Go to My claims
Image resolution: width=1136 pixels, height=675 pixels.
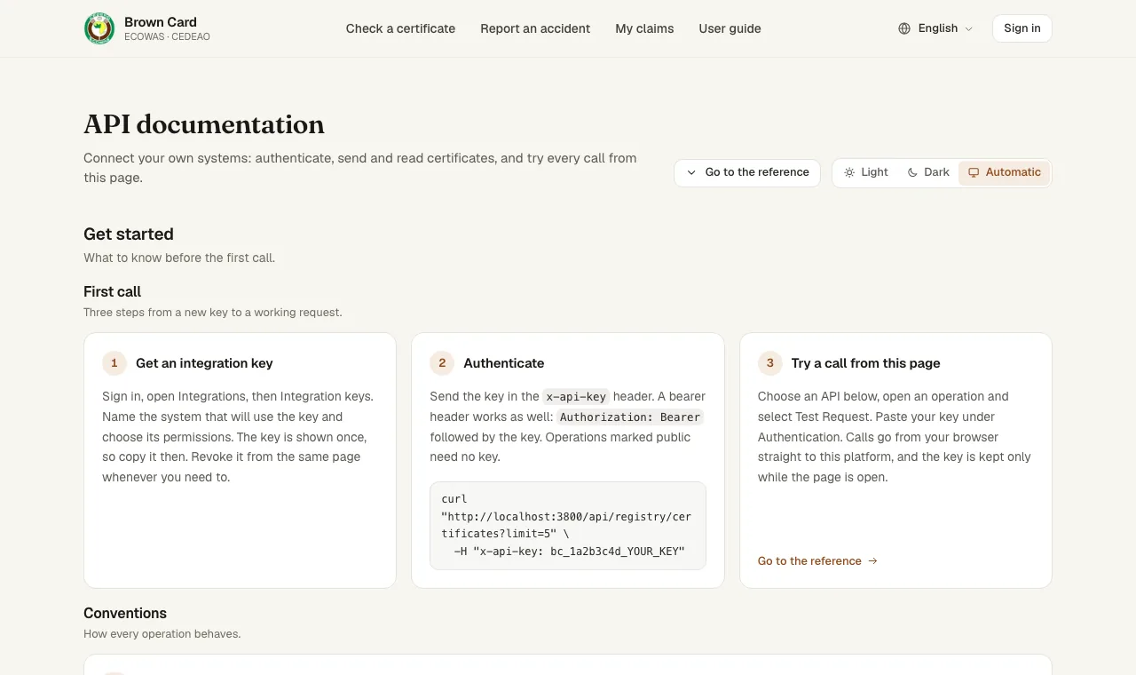(644, 28)
